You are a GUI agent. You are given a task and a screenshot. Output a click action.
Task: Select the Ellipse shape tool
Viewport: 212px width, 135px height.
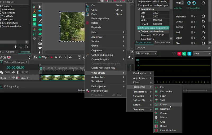tap(40, 29)
